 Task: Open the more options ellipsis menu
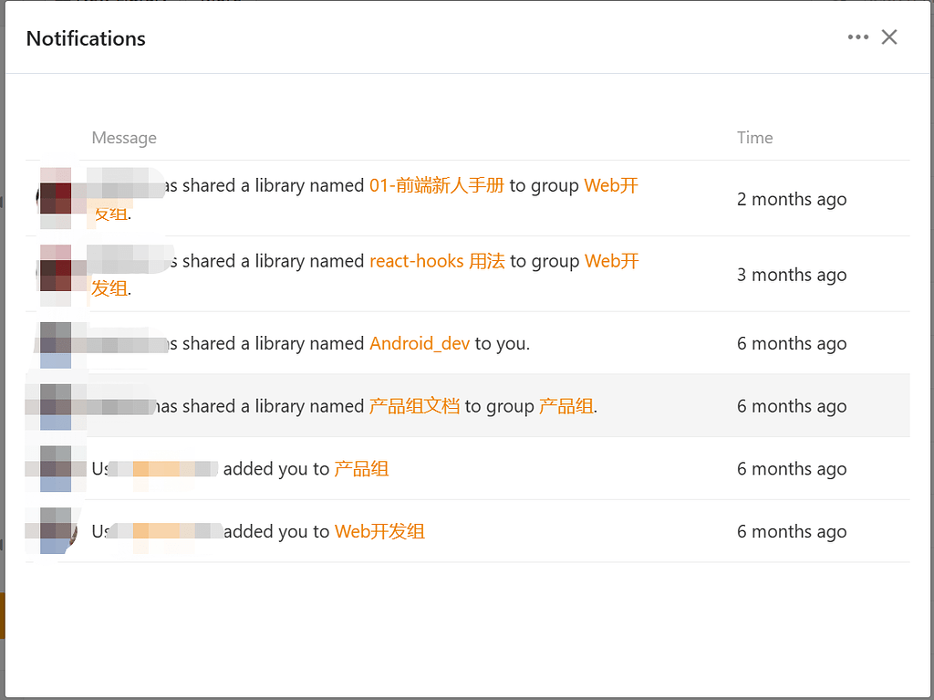click(858, 37)
